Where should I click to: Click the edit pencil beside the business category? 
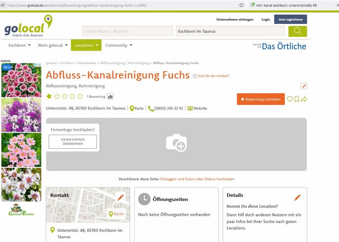click(304, 86)
